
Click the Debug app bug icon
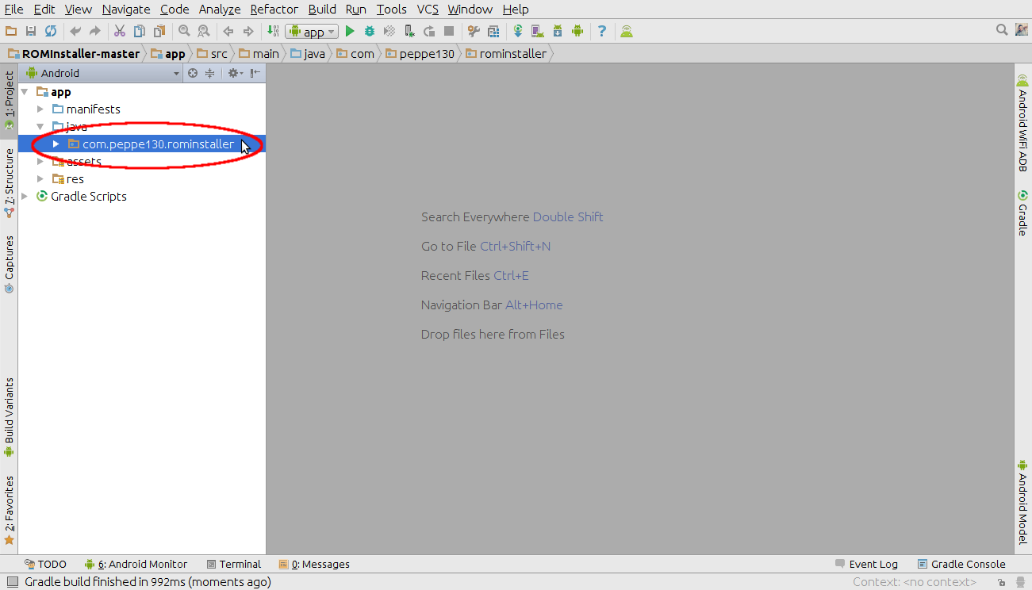[x=369, y=32]
